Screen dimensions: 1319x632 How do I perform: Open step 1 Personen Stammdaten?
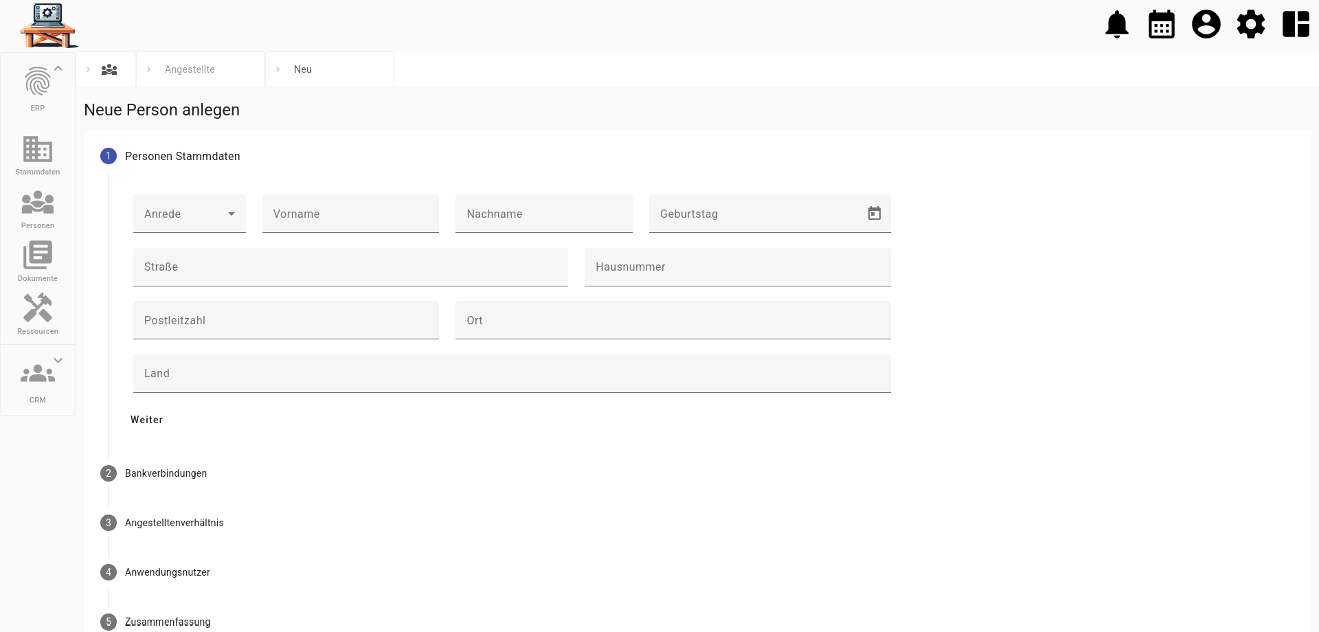pyautogui.click(x=170, y=156)
